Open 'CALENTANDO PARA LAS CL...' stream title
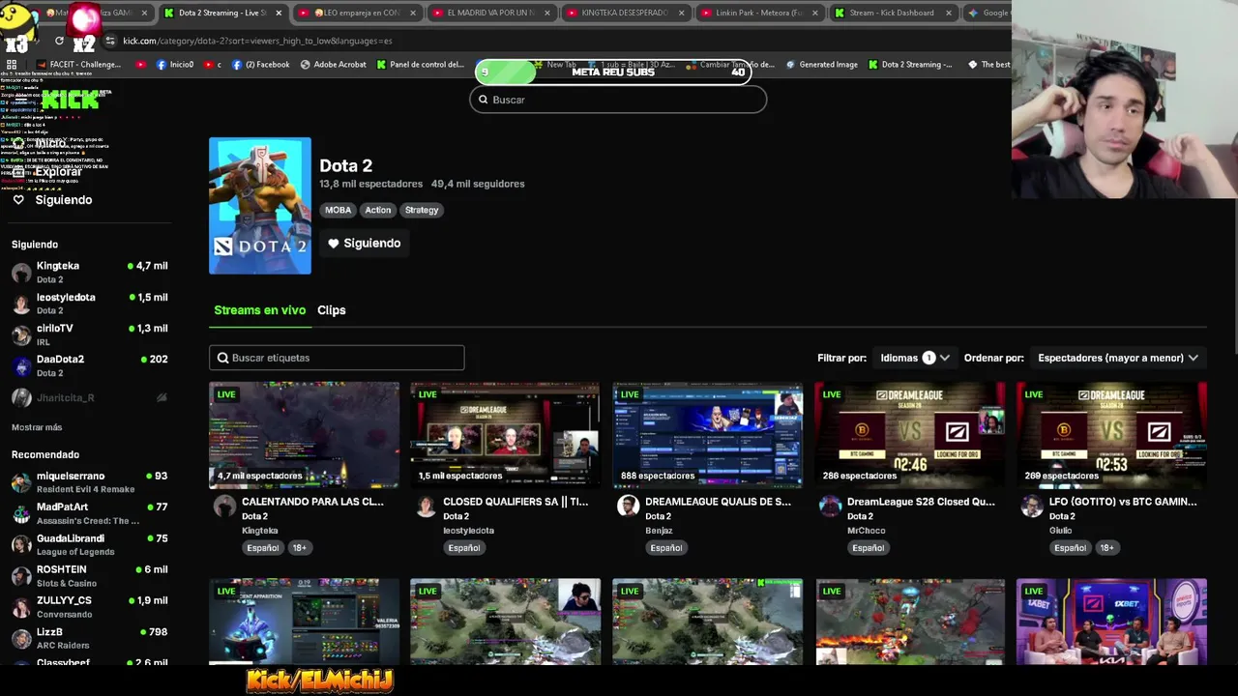This screenshot has width=1238, height=696. (312, 502)
